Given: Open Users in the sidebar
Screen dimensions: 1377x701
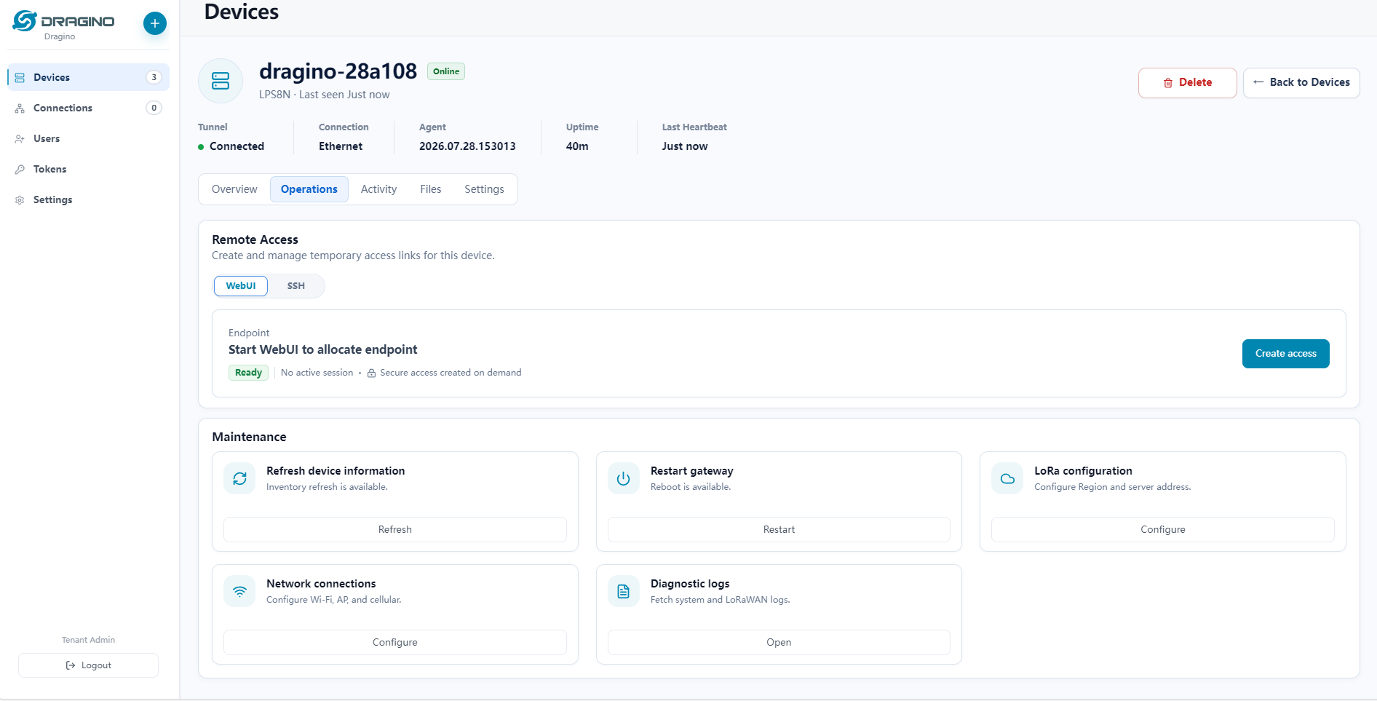Looking at the screenshot, I should (x=88, y=138).
